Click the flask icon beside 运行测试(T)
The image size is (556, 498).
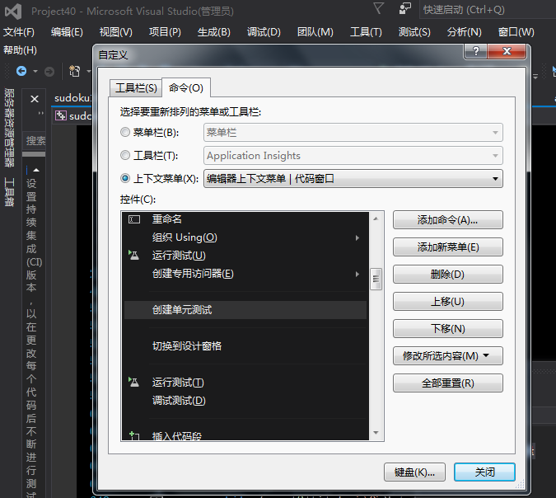(x=133, y=382)
